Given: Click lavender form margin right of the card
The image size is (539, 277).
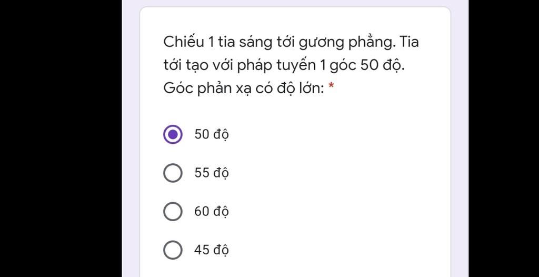Looking at the screenshot, I should coord(460,137).
